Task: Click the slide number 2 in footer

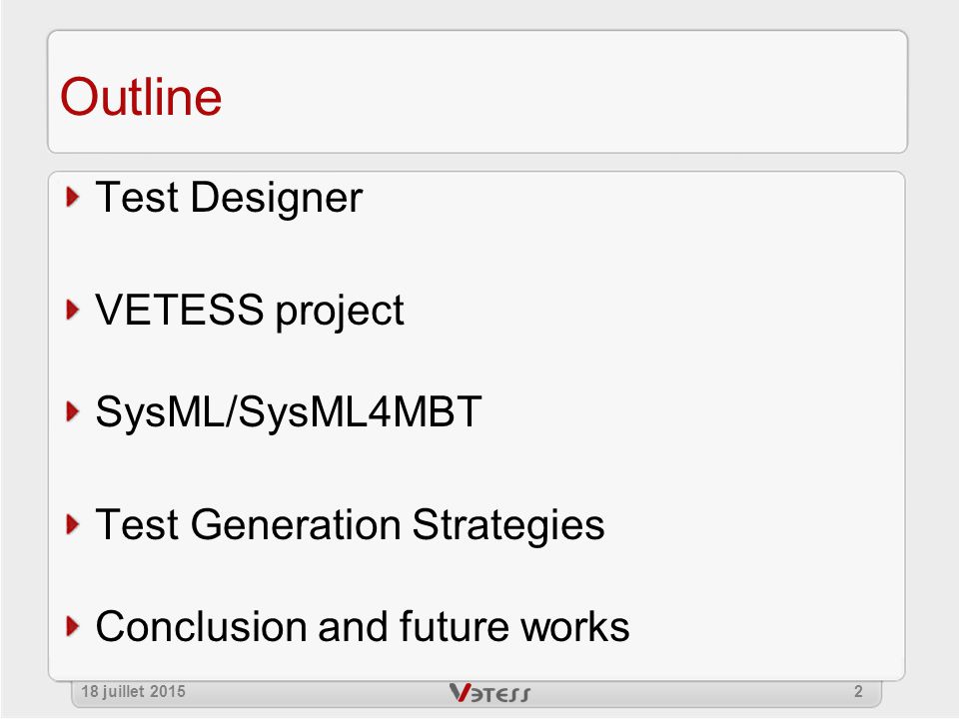Action: coord(858,691)
